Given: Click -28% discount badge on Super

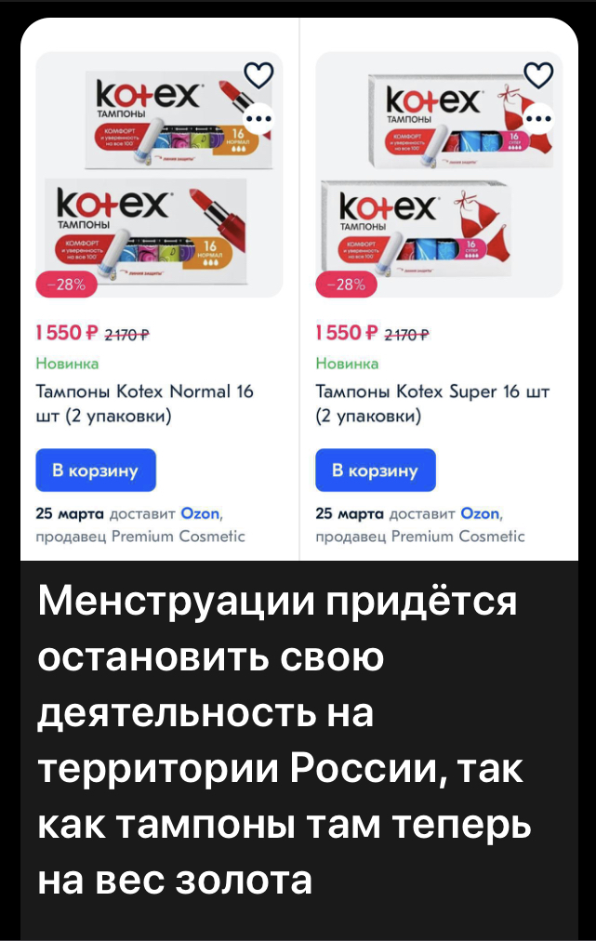Looking at the screenshot, I should tap(347, 285).
